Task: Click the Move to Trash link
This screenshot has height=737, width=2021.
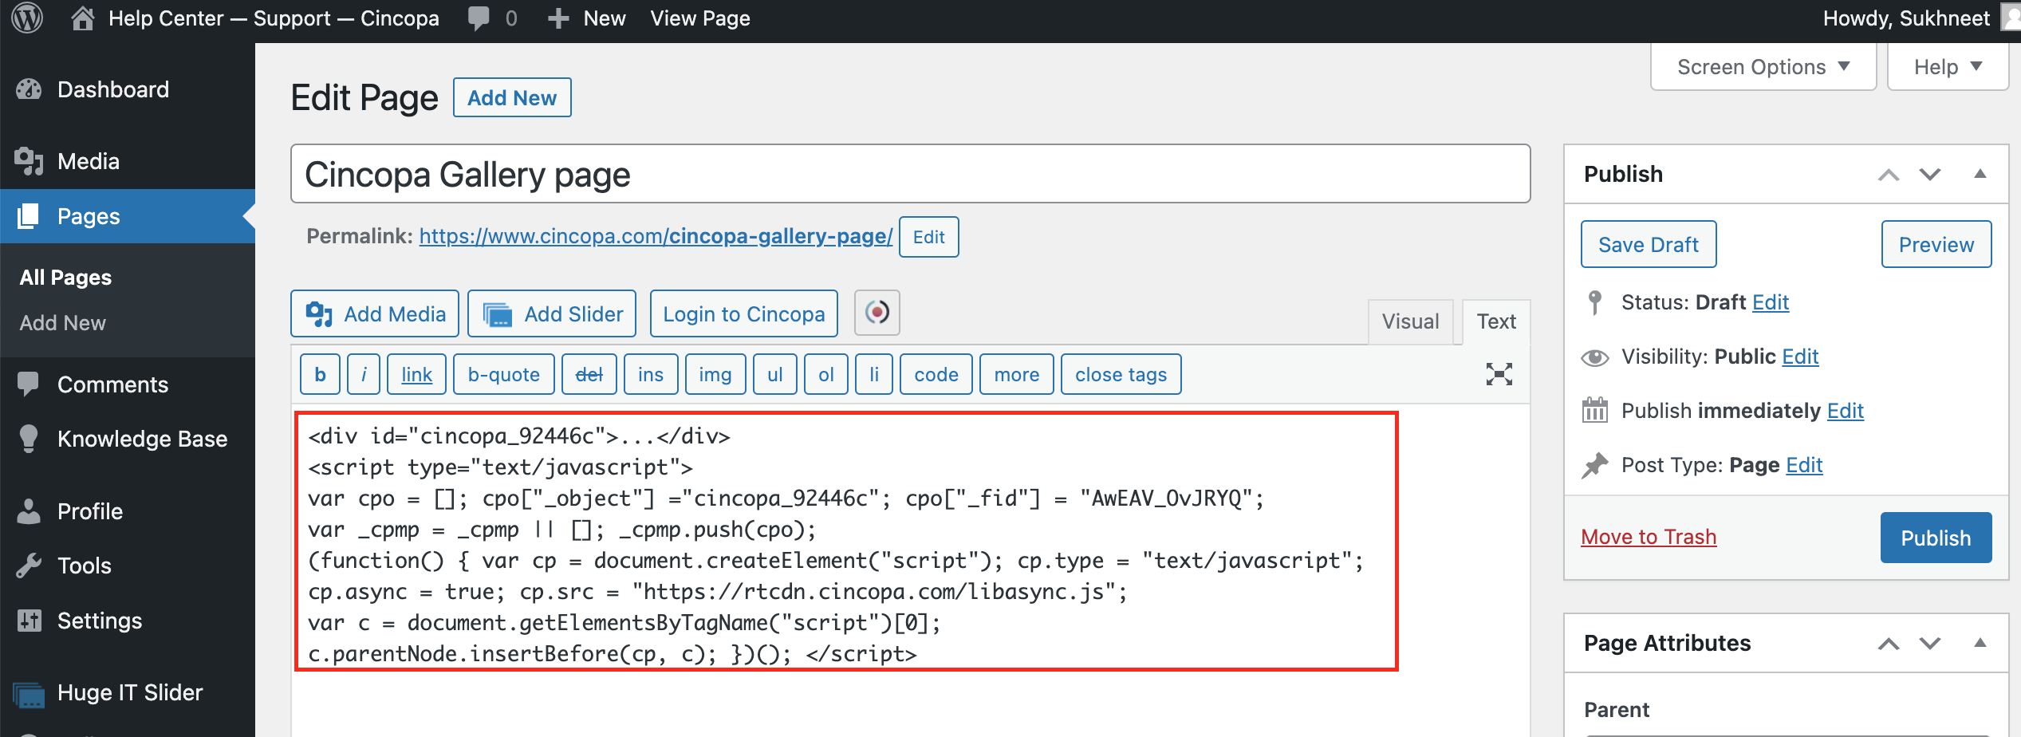Action: 1649,537
